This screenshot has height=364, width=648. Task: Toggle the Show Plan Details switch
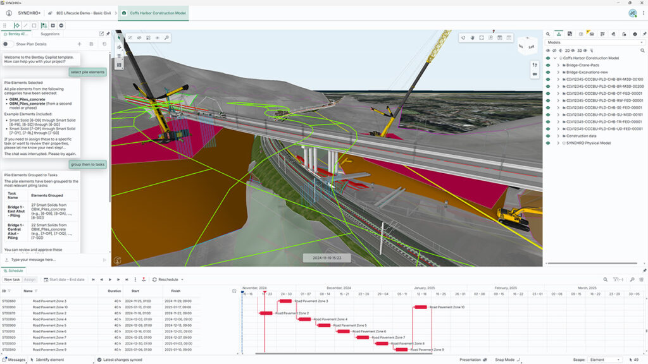pyautogui.click(x=8, y=44)
